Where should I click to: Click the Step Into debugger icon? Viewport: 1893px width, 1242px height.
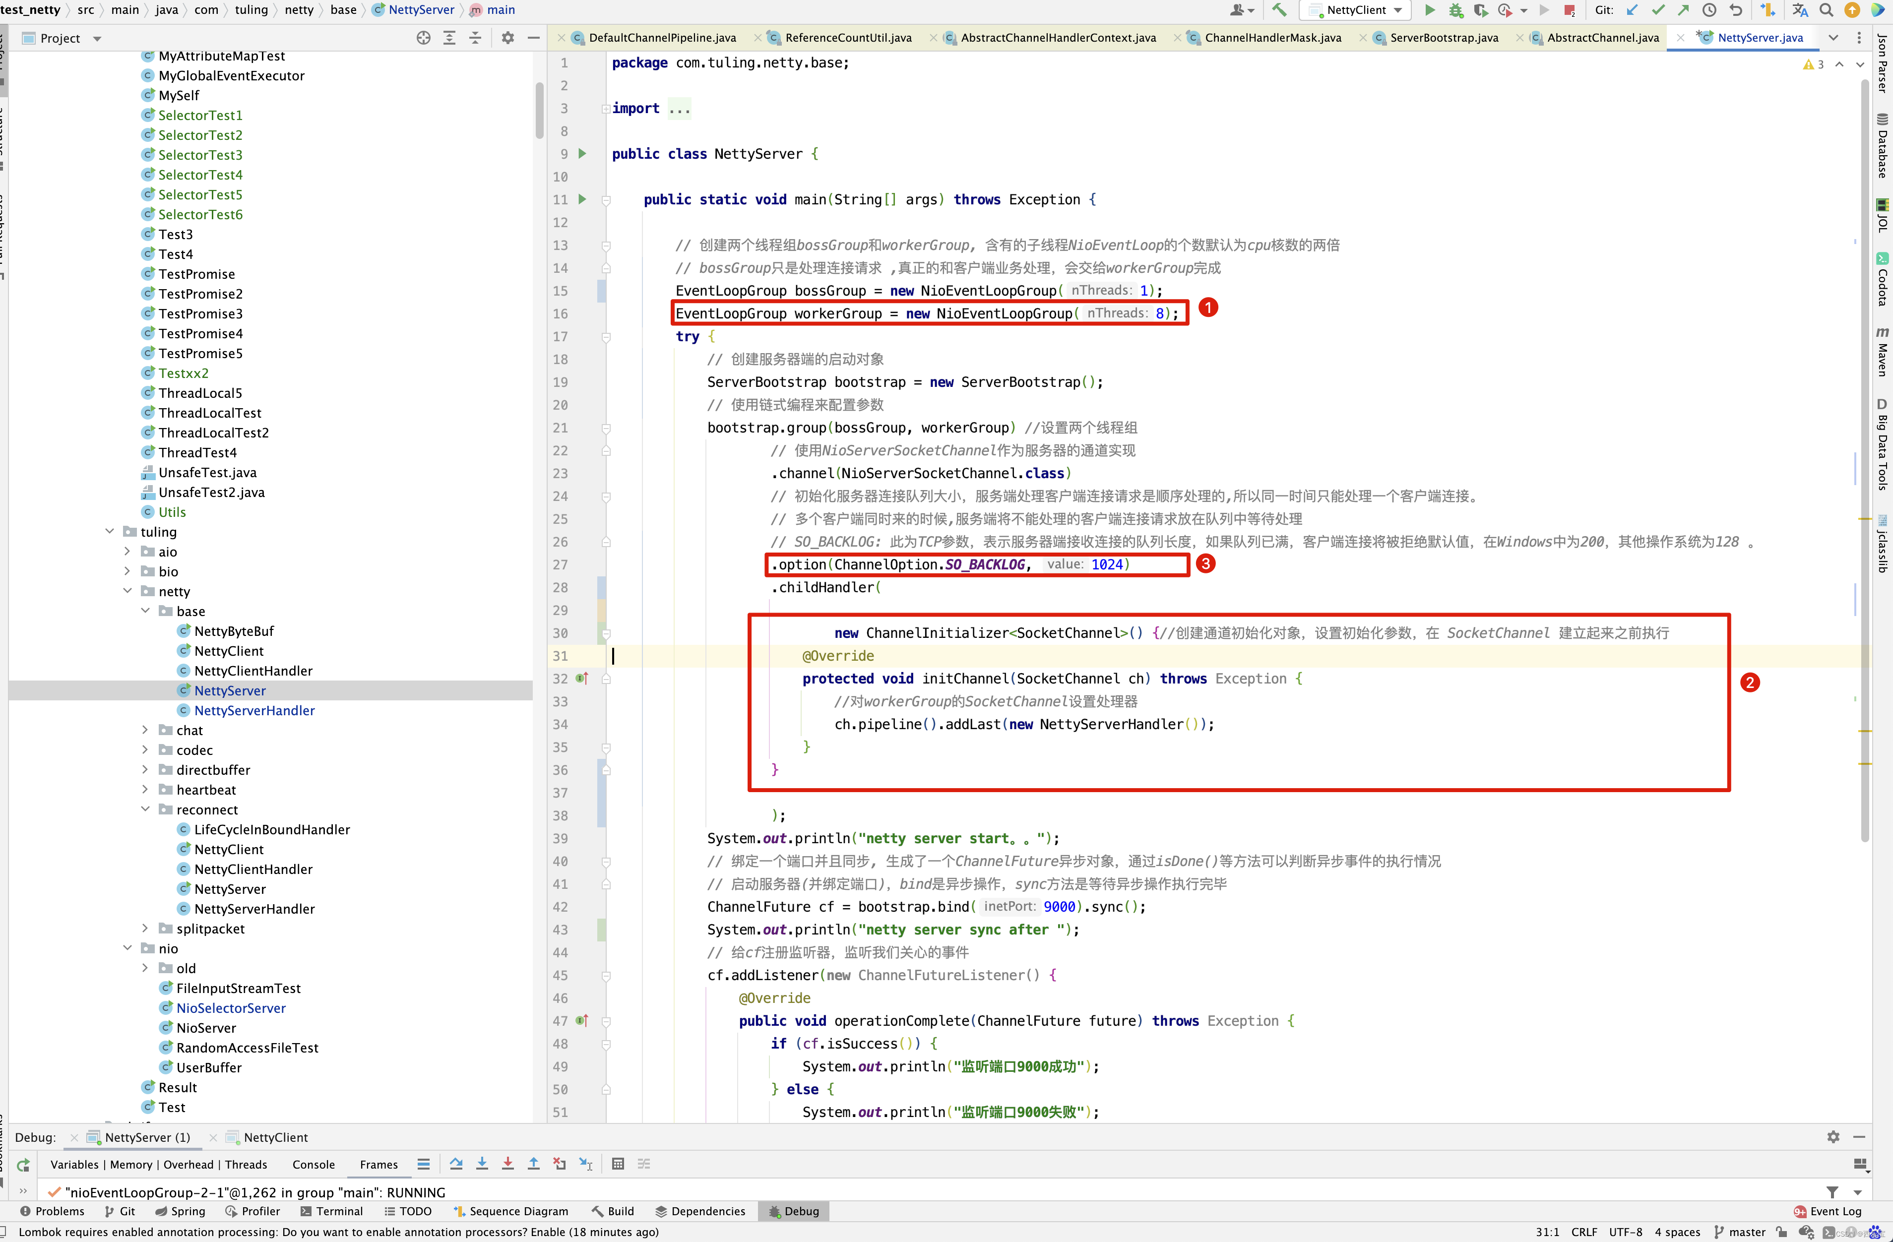482,1164
